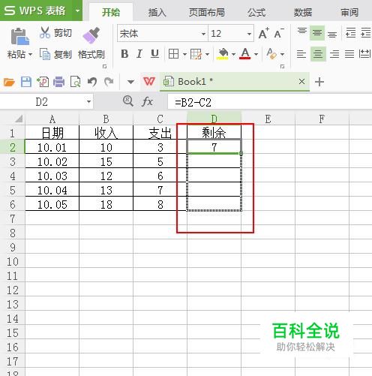The height and width of the screenshot is (376, 372).
Task: Open font settings dialog launcher
Action: 282,67
